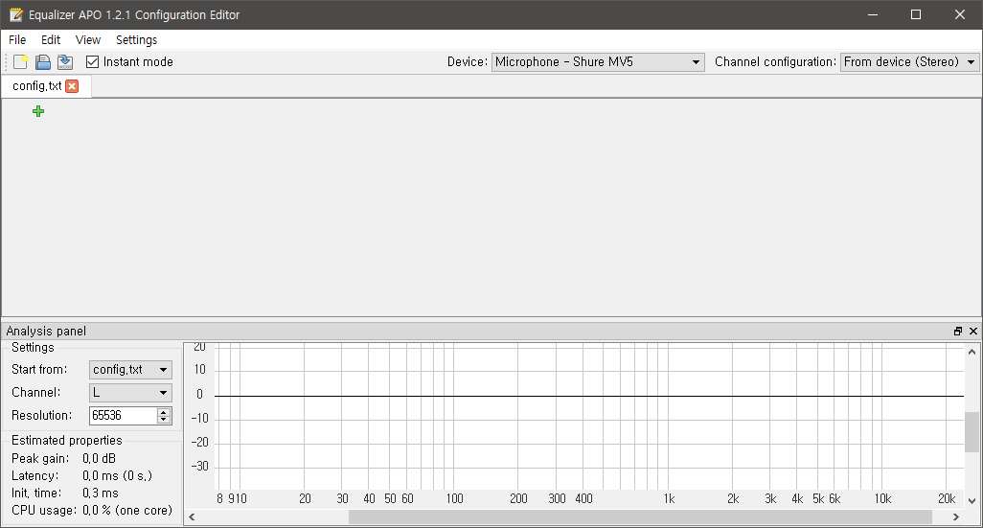The width and height of the screenshot is (983, 528).
Task: Close the config.txt tab
Action: click(72, 86)
